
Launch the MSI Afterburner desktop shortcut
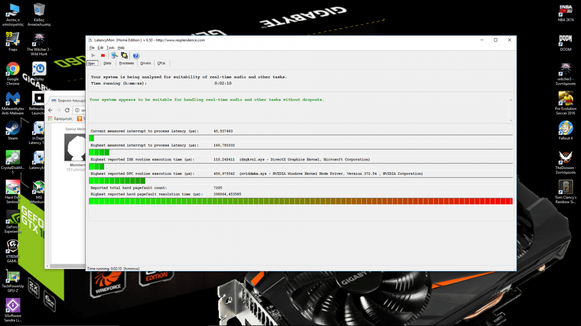(x=37, y=192)
